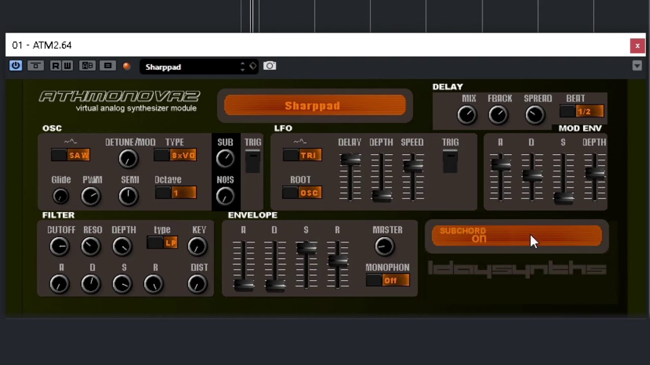Open the plugin window dropdown arrow at far right
This screenshot has height=365, width=650.
(637, 66)
